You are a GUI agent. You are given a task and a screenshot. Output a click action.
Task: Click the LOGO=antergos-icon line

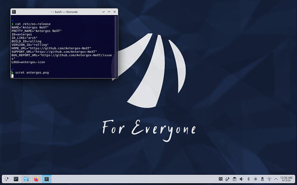pyautogui.click(x=28, y=62)
